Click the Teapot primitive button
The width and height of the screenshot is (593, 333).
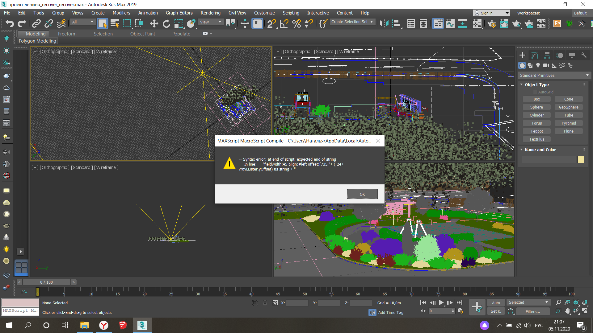click(x=536, y=131)
